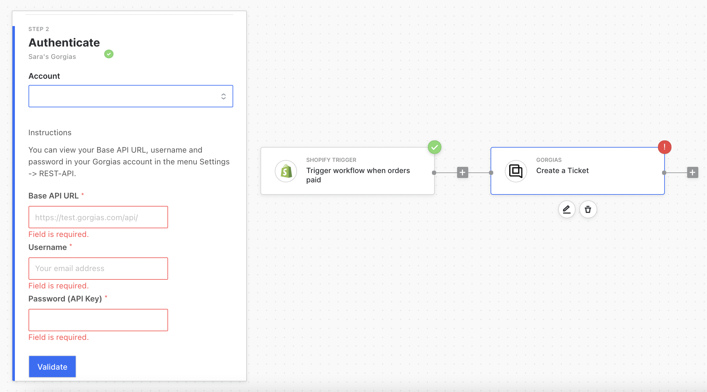Viewport: 707px width, 392px height.
Task: Click the Shopify bag icon
Action: pos(286,171)
